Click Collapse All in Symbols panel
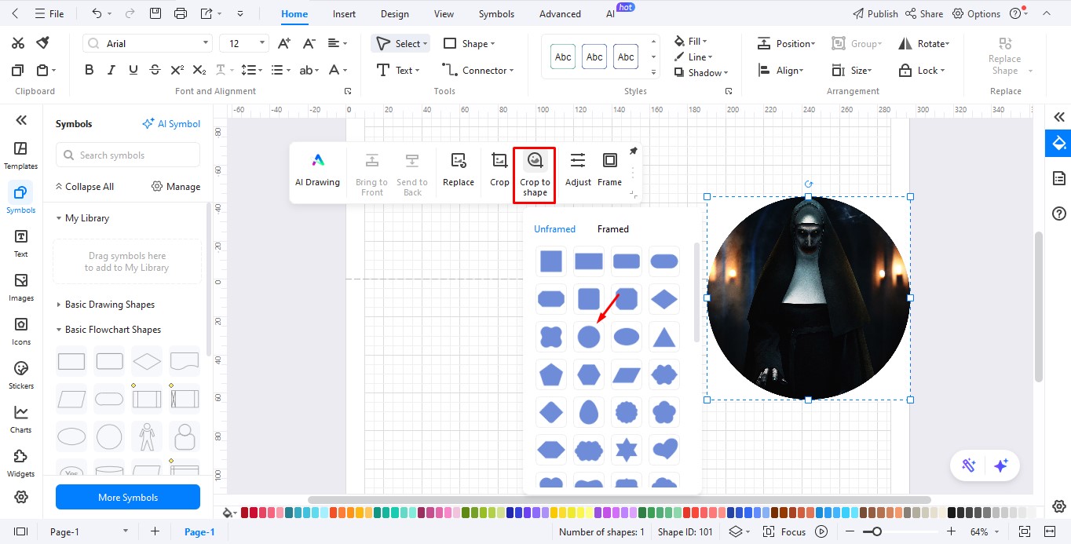Viewport: 1071px width, 544px height. tap(84, 187)
